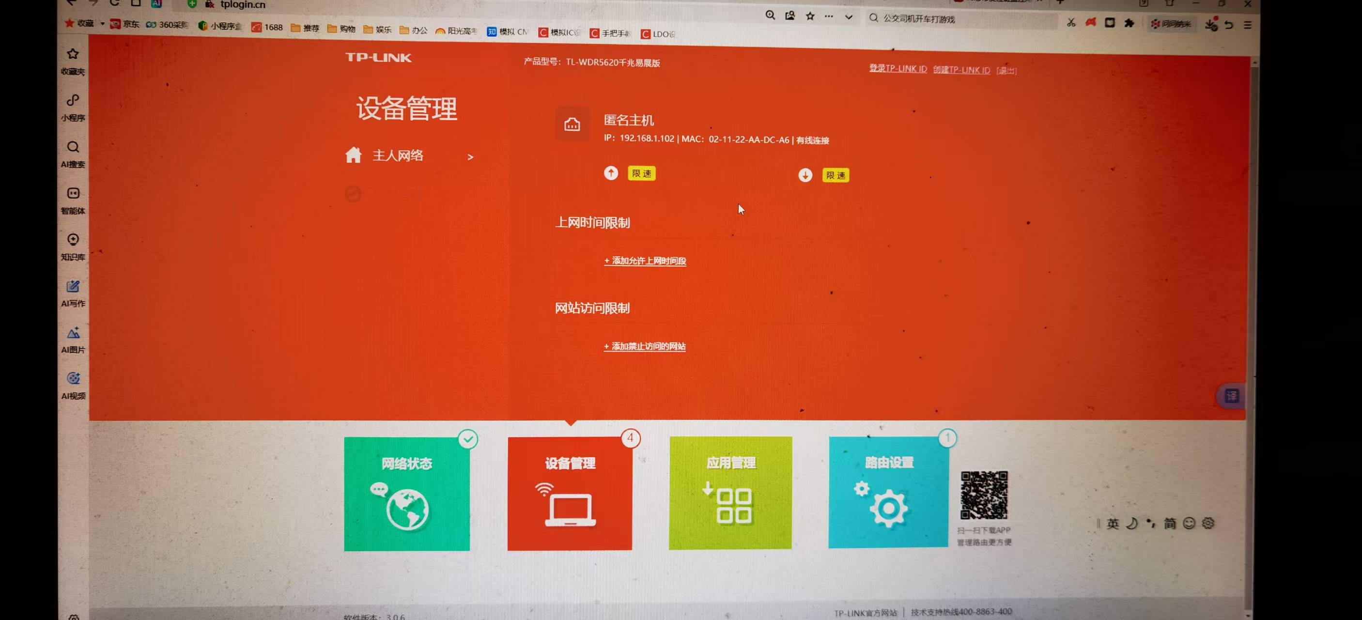
Task: Click the image capture icon in address bar
Action: tap(790, 16)
